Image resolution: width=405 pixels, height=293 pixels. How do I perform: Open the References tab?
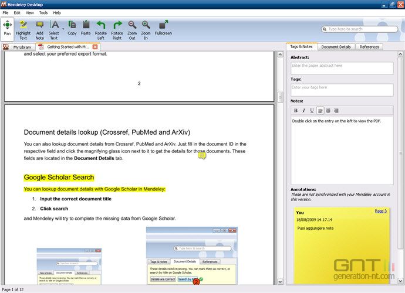(x=369, y=47)
